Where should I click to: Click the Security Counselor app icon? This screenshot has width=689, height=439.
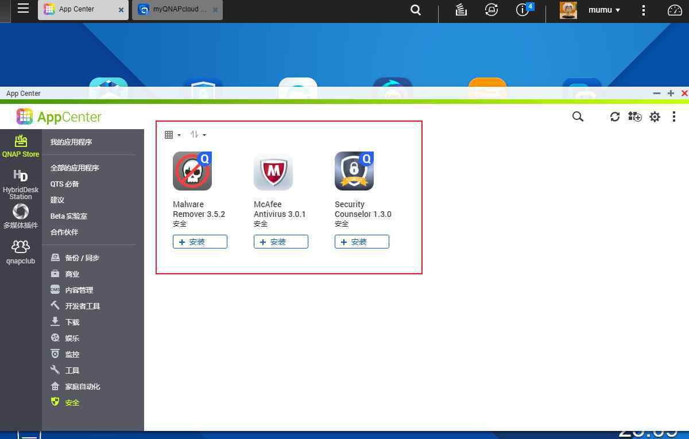click(x=354, y=171)
